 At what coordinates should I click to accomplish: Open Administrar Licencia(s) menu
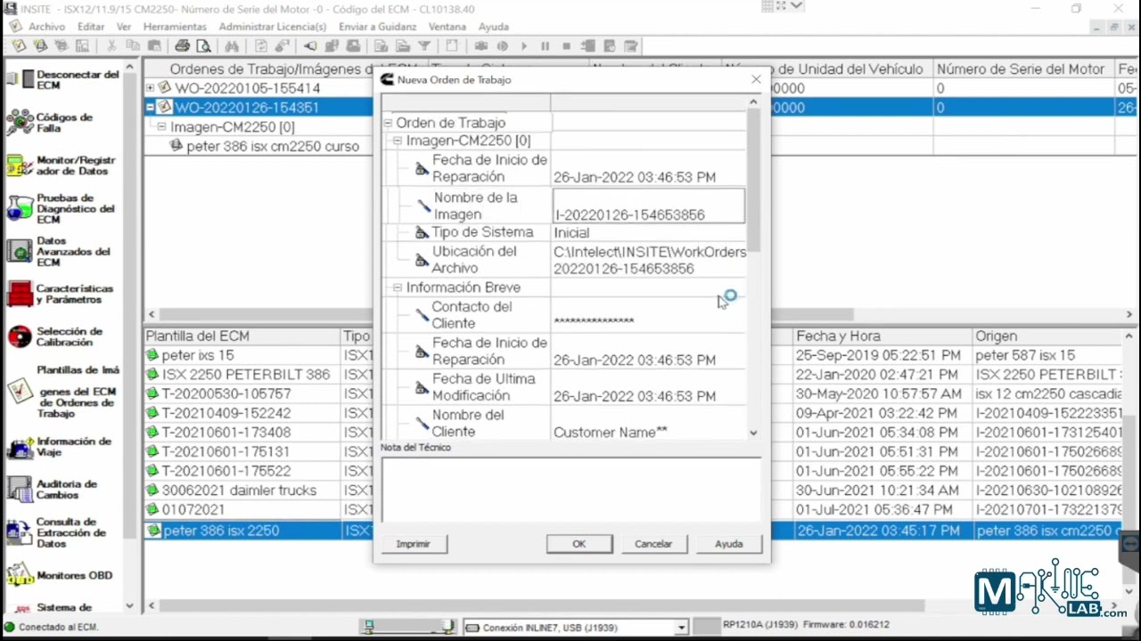pos(273,27)
